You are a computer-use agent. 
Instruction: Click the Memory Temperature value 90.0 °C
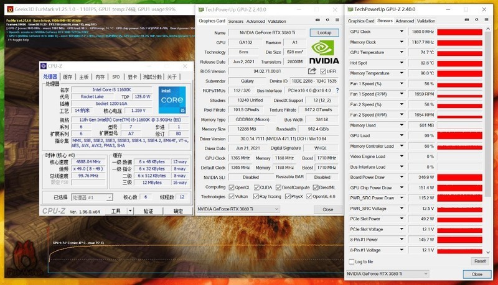click(x=421, y=73)
